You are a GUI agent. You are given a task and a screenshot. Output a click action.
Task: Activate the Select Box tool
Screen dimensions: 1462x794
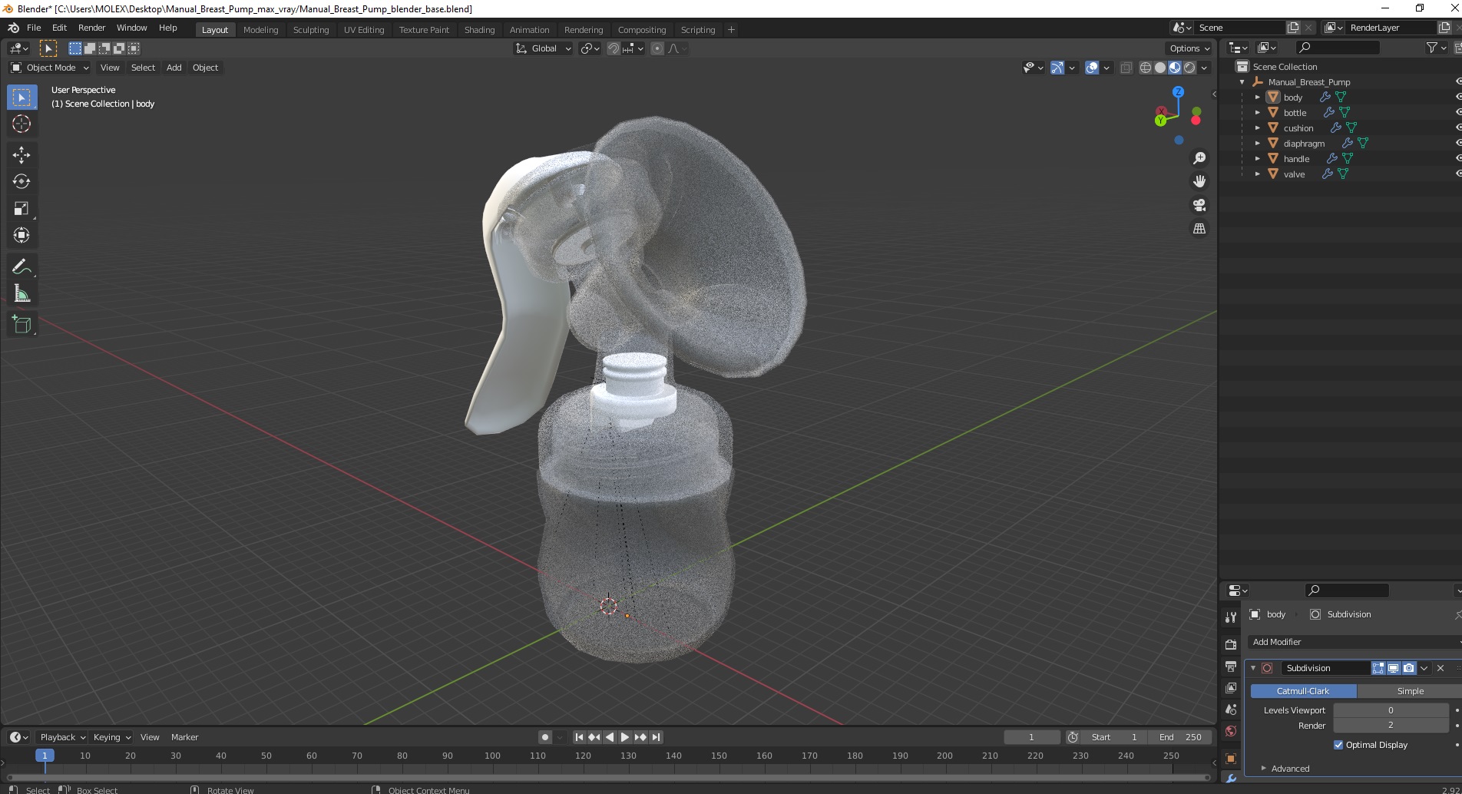point(21,97)
